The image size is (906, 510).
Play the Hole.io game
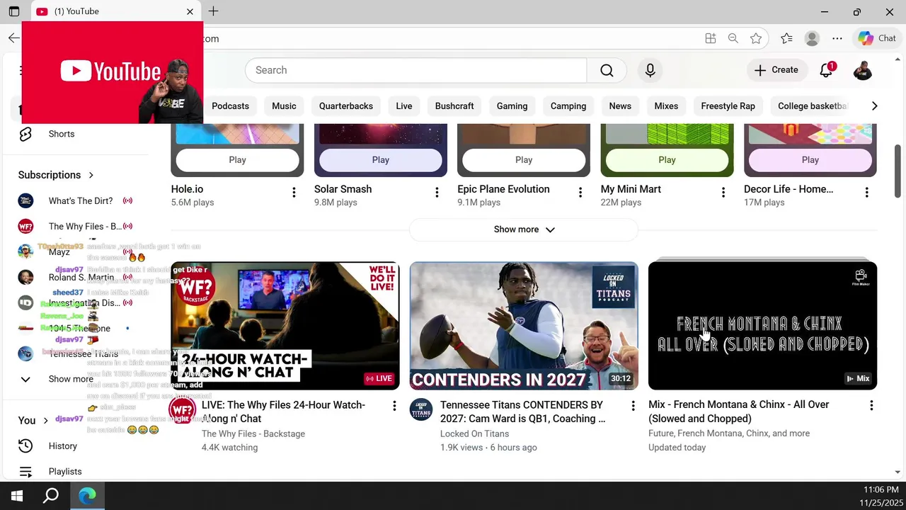[237, 160]
